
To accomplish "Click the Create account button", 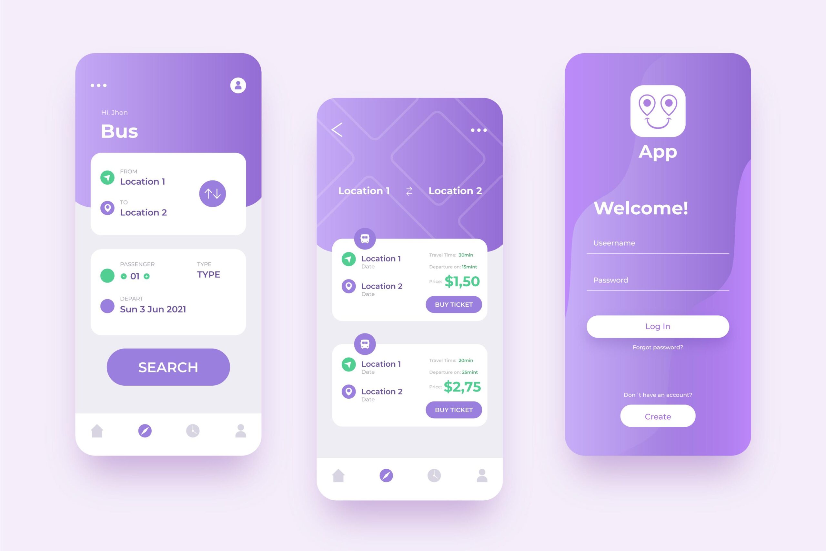I will click(658, 417).
